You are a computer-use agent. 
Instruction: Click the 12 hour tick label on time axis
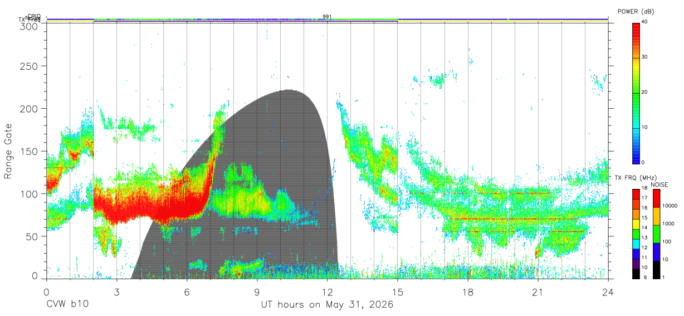click(327, 292)
